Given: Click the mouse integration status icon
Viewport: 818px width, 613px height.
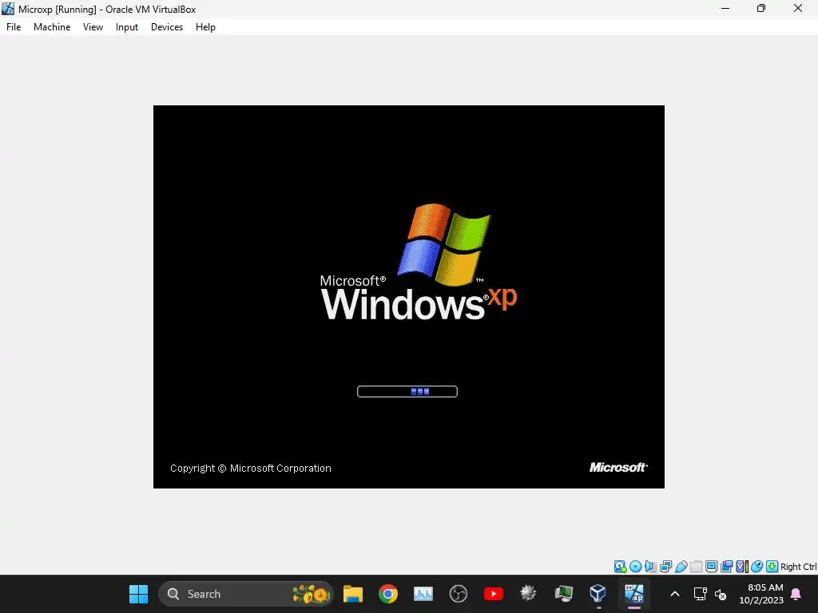Looking at the screenshot, I should point(757,567).
